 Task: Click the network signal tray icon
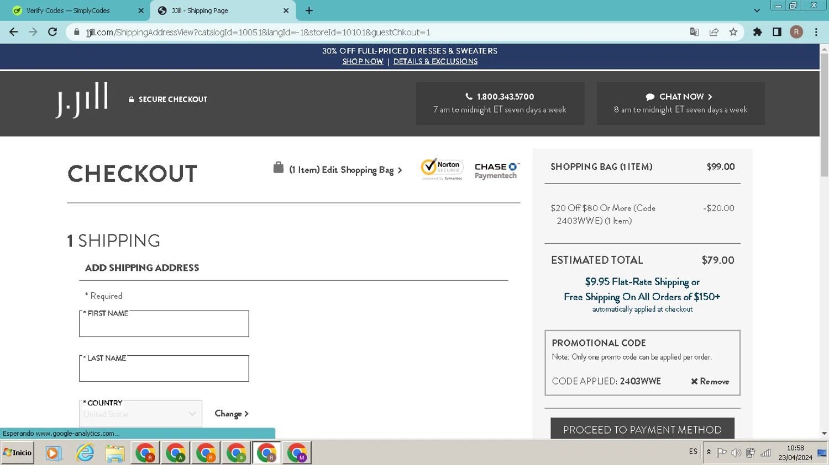coord(765,453)
